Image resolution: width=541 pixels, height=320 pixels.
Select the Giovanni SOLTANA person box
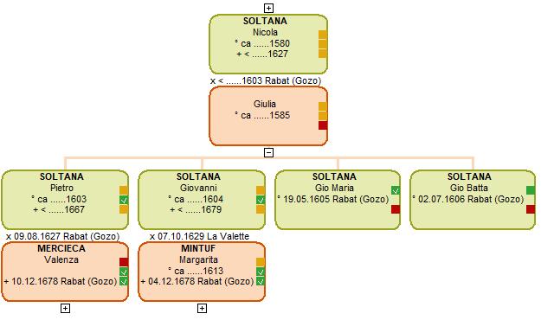point(202,200)
